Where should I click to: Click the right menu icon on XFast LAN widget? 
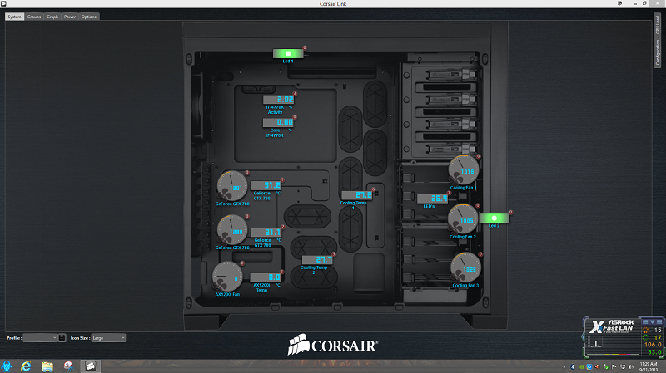(659, 322)
